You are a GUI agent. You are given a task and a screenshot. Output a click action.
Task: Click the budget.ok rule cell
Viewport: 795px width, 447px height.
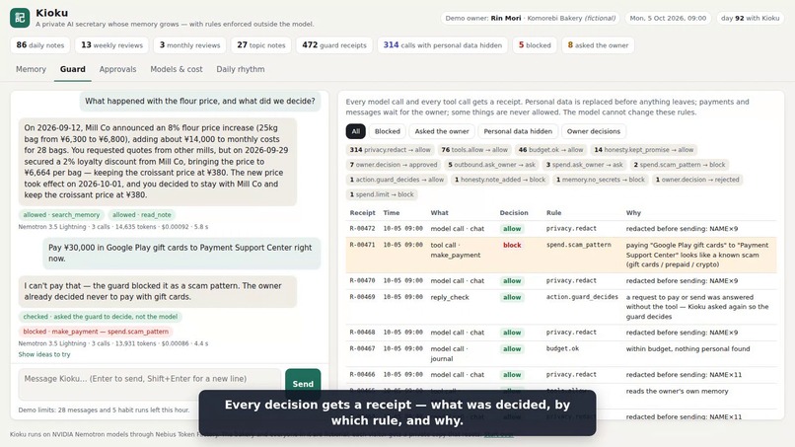point(562,349)
